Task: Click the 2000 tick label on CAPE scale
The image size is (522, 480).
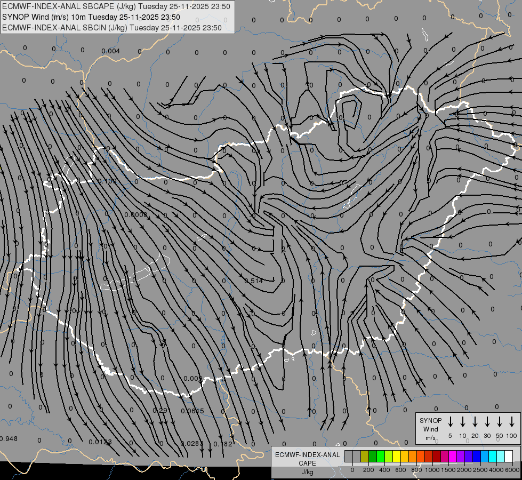Action: (x=464, y=470)
